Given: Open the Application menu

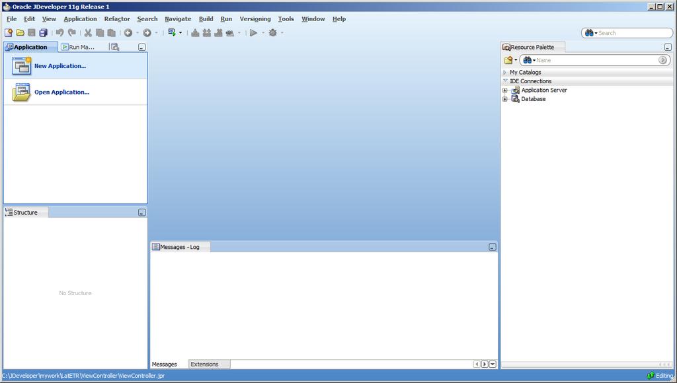Looking at the screenshot, I should tap(80, 19).
